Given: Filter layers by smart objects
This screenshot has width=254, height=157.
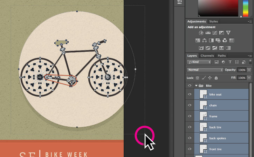Looking at the screenshot, I should [x=243, y=62].
